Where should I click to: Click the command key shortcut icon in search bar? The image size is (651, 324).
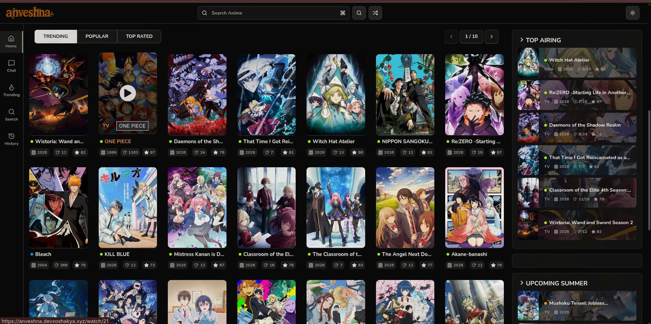point(343,13)
